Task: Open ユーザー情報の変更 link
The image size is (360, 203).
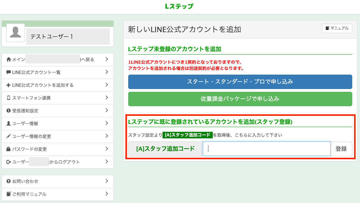Action: tap(58, 136)
